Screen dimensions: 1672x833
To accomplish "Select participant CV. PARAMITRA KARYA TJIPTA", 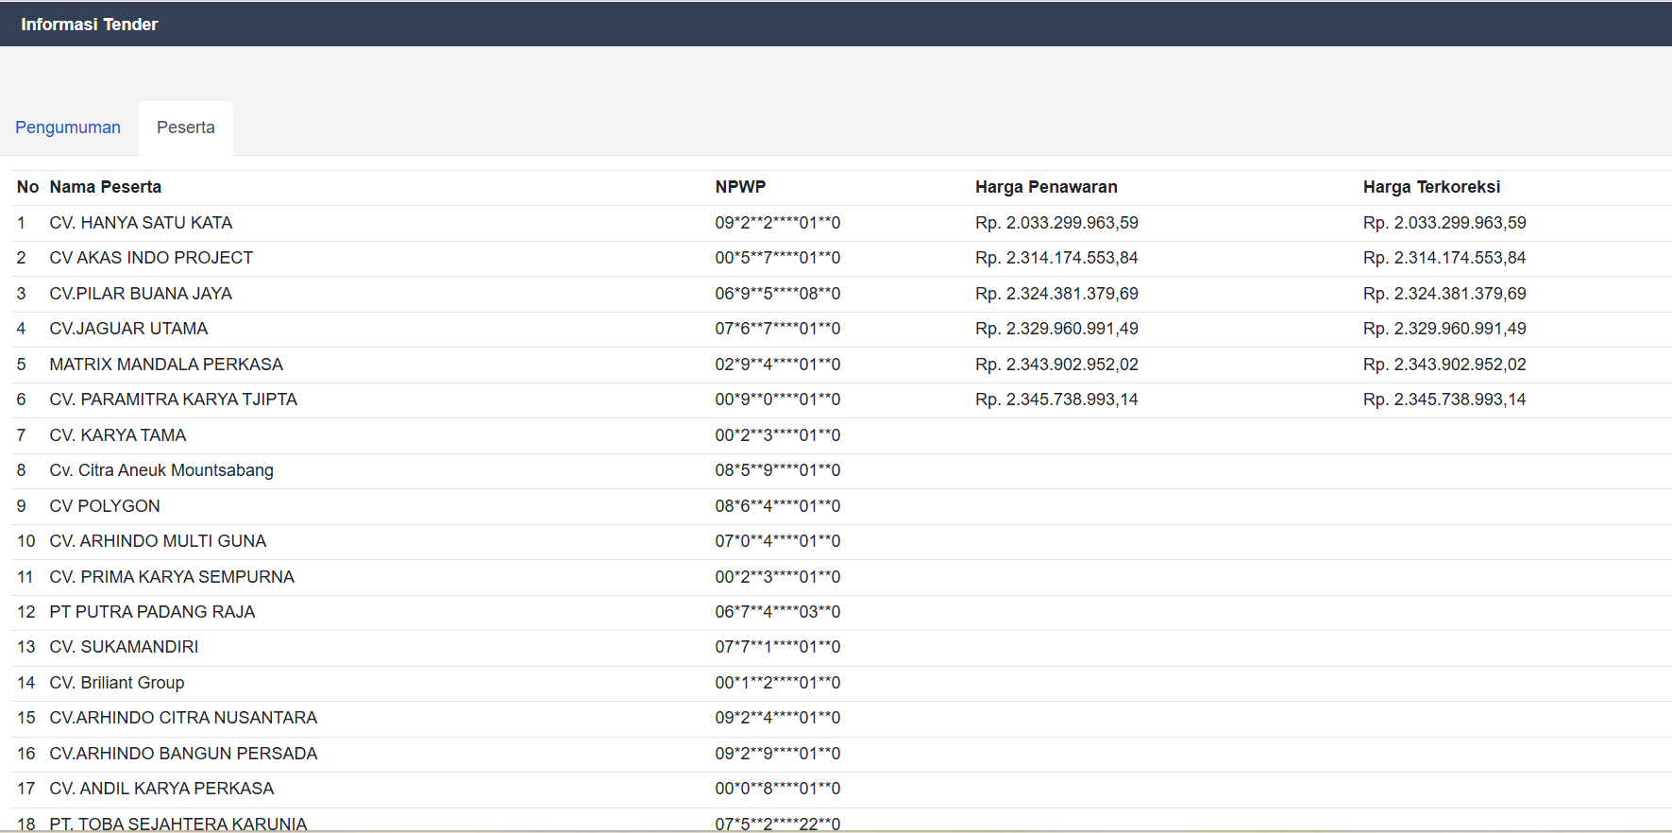I will [174, 399].
